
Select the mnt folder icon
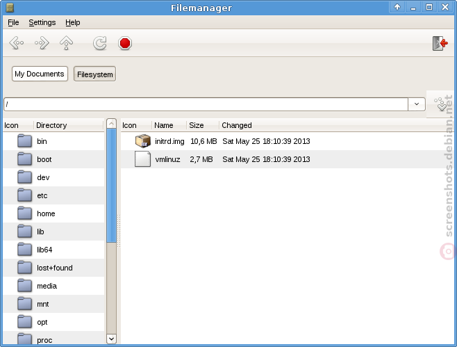coord(24,304)
